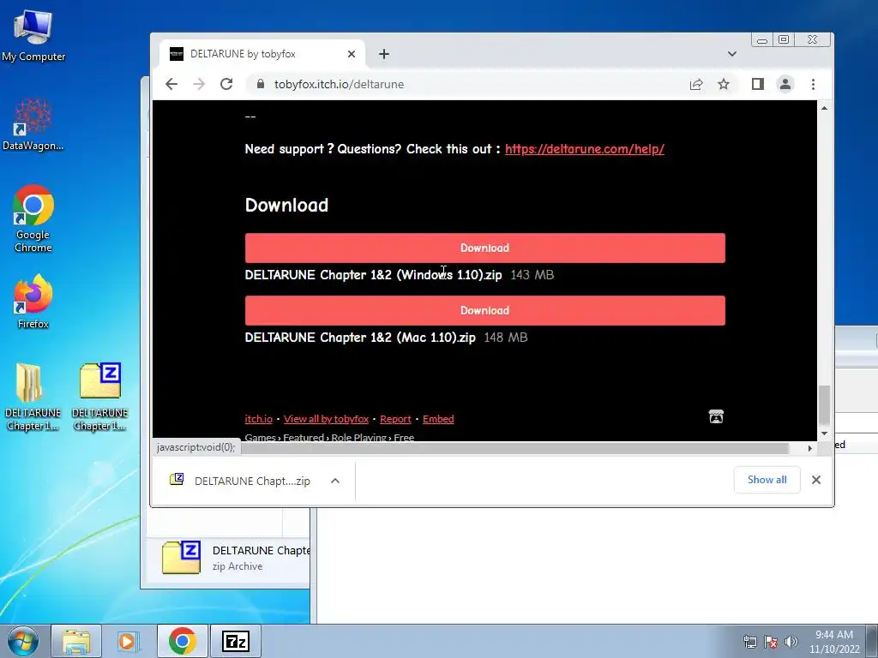878x658 pixels.
Task: Download the Windows 1.10 zip
Action: pos(485,248)
